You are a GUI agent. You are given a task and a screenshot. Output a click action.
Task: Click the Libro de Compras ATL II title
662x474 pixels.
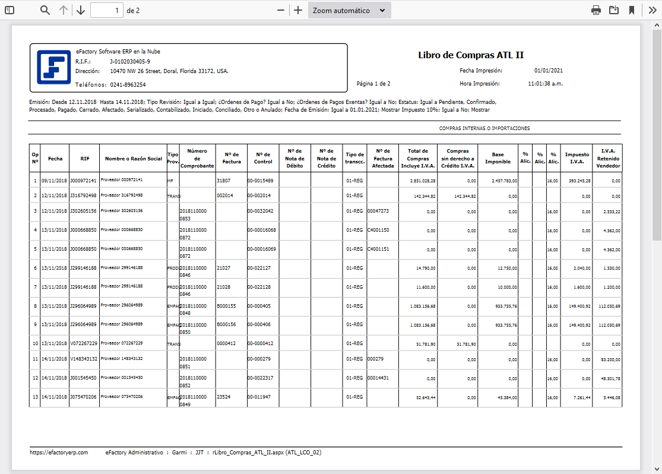click(471, 55)
